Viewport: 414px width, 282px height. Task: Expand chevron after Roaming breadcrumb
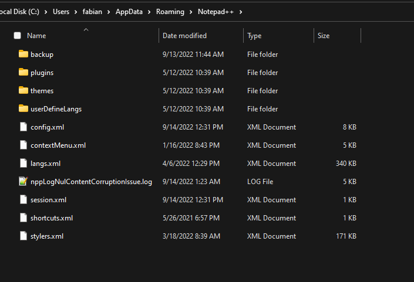[191, 12]
